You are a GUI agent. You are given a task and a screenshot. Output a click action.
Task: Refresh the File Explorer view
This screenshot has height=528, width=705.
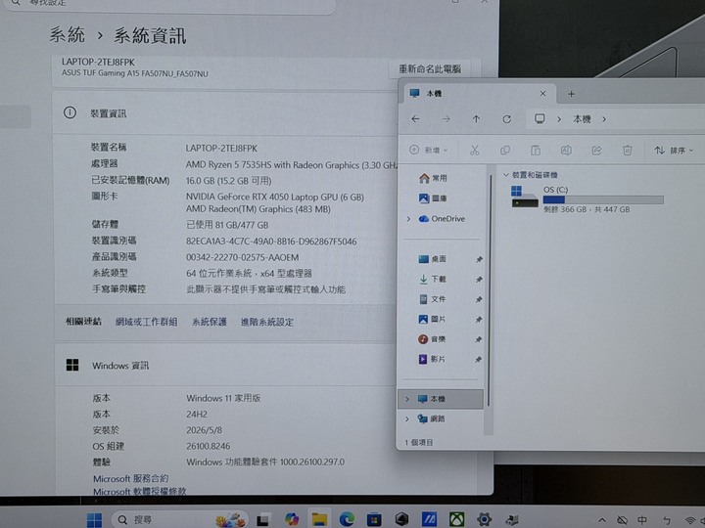507,119
